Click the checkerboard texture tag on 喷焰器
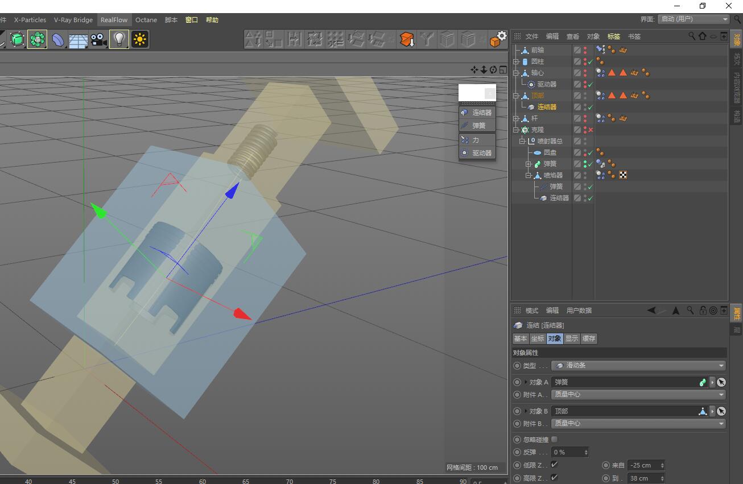This screenshot has height=484, width=743. pos(623,175)
